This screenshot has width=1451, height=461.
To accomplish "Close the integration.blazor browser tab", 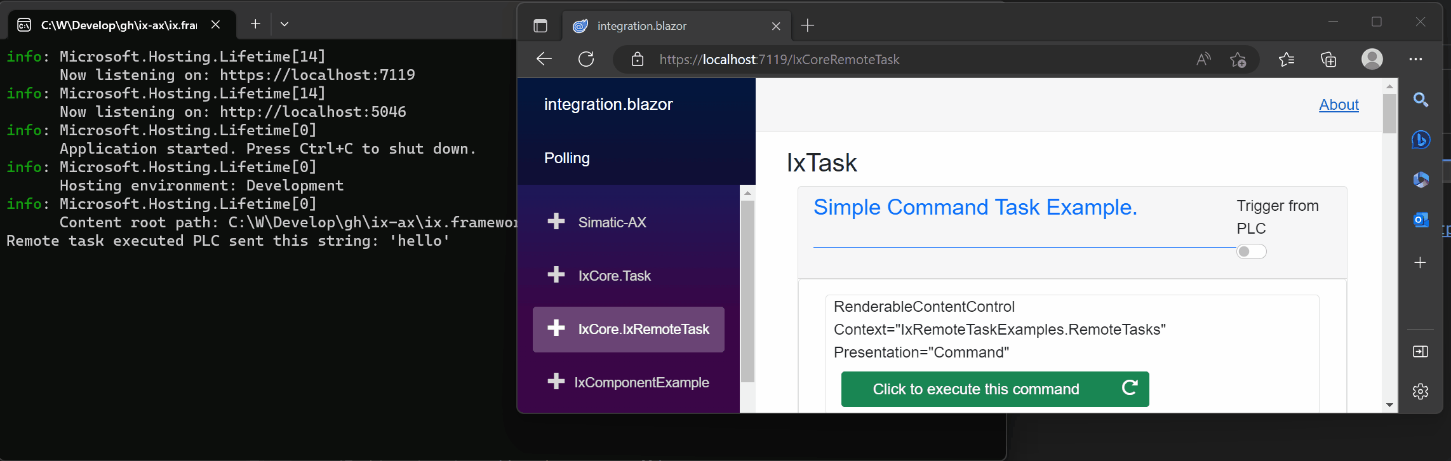I will coord(776,26).
